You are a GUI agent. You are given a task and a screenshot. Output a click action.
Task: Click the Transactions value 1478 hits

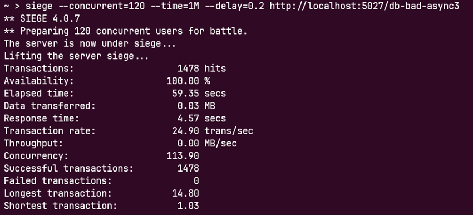point(201,69)
